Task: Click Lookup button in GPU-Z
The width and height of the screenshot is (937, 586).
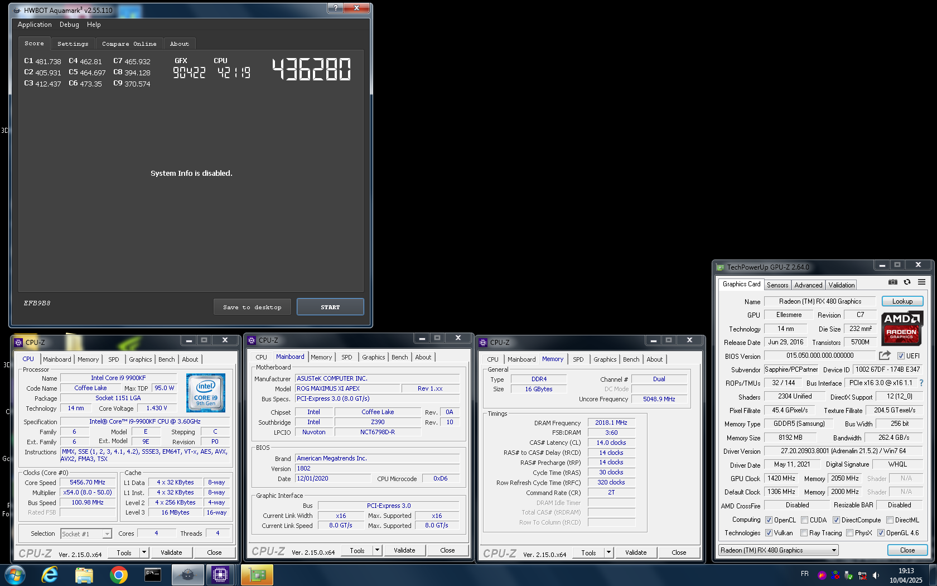Action: [902, 301]
